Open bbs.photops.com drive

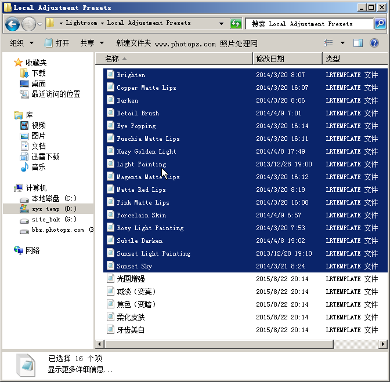(x=56, y=230)
